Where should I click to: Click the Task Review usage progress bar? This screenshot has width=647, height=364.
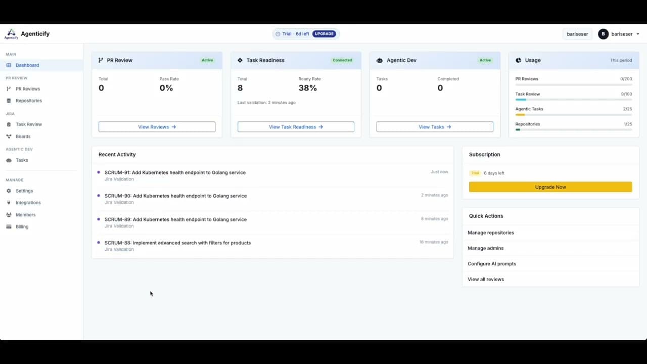coord(574,100)
